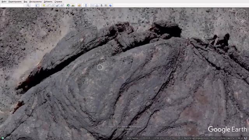
Task: Open the Инструменты menu
Action: pyautogui.click(x=35, y=2)
